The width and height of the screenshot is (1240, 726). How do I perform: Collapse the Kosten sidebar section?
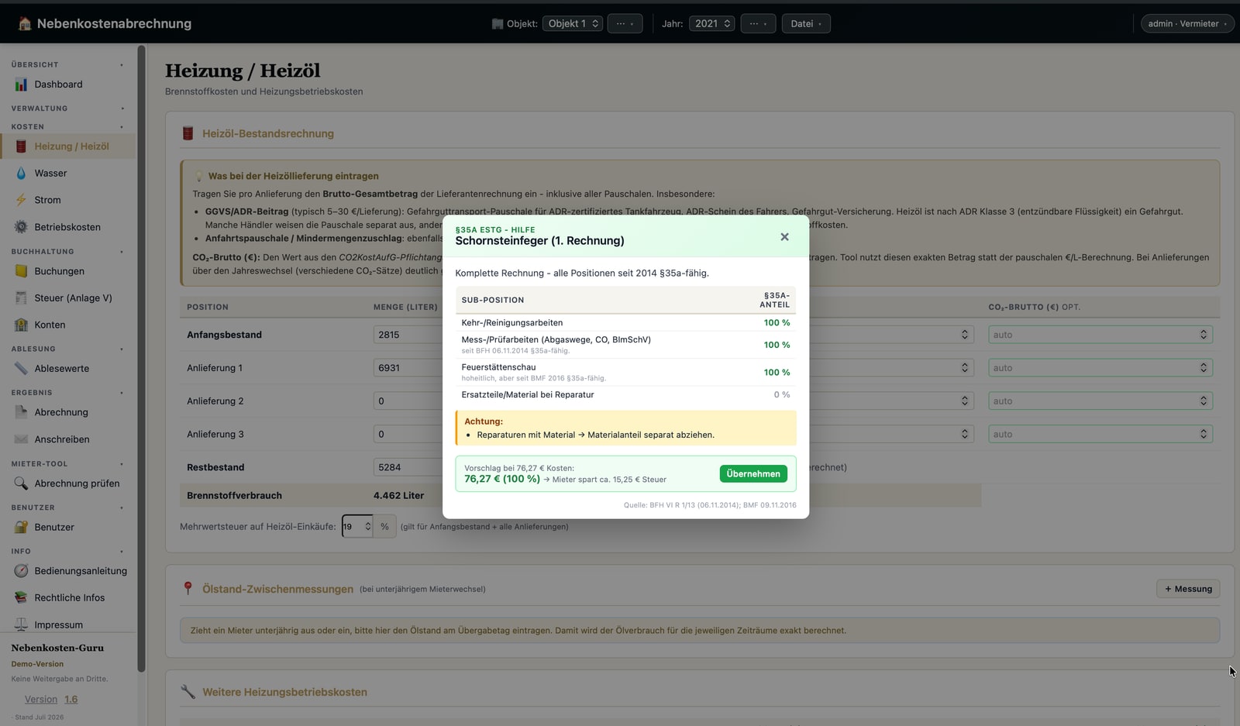68,127
